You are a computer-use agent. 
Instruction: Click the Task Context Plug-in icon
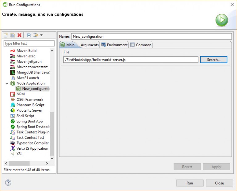click(x=13, y=132)
